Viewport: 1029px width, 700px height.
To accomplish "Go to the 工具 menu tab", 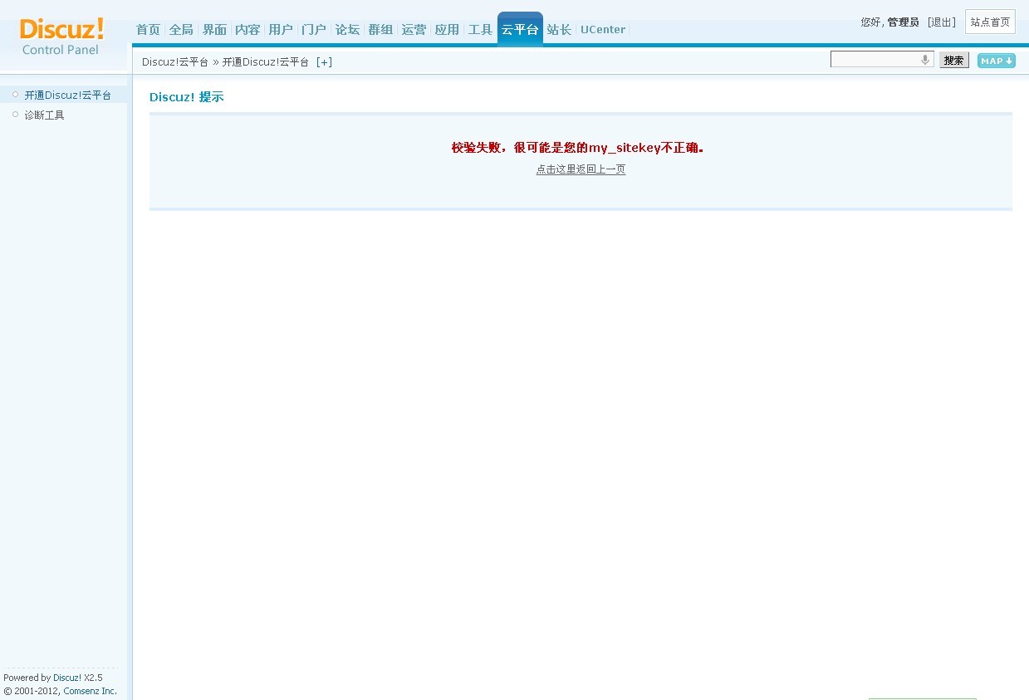I will click(480, 30).
